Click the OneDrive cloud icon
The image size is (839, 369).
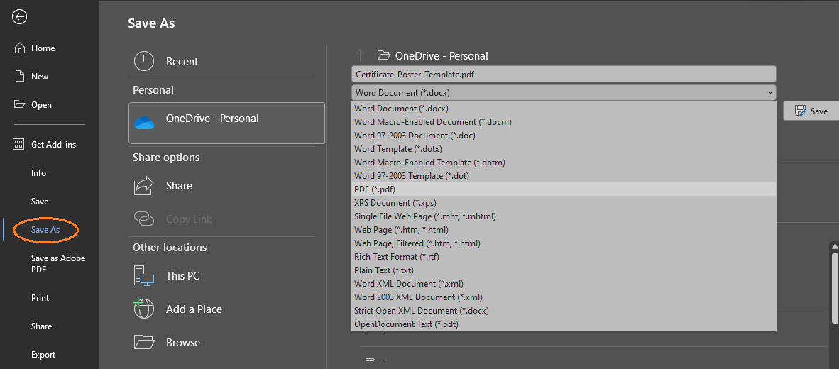tap(144, 123)
